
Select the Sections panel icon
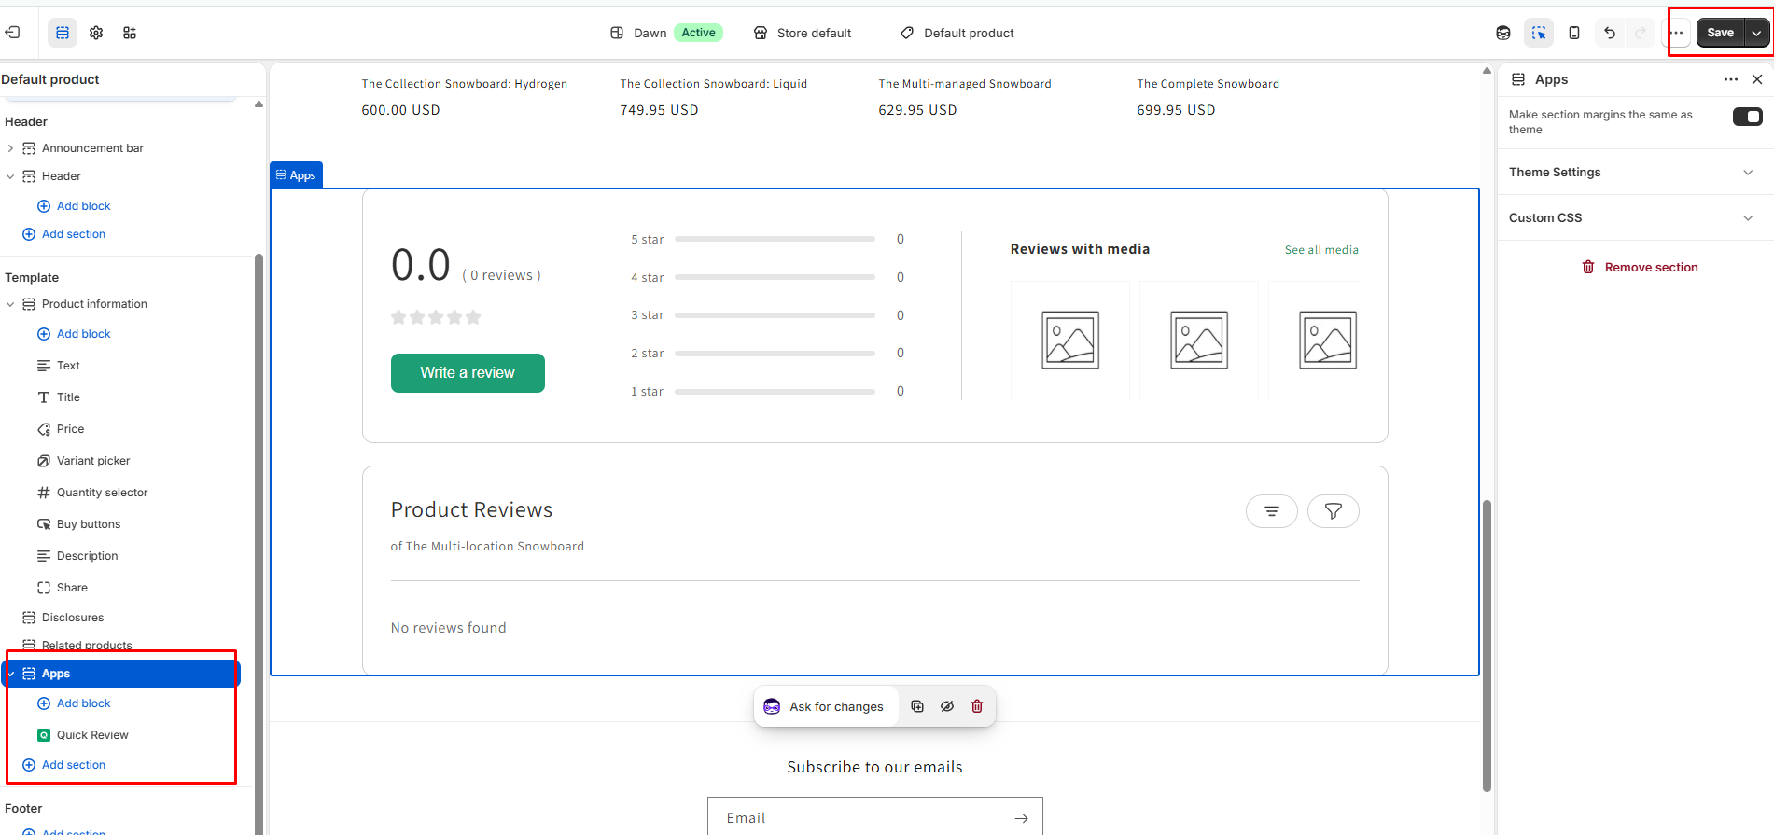coord(63,33)
